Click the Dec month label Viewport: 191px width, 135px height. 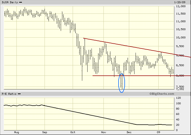click(129, 132)
